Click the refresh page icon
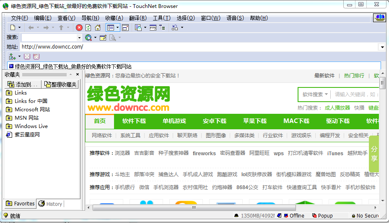This screenshot has width=389, height=223. pos(88,28)
